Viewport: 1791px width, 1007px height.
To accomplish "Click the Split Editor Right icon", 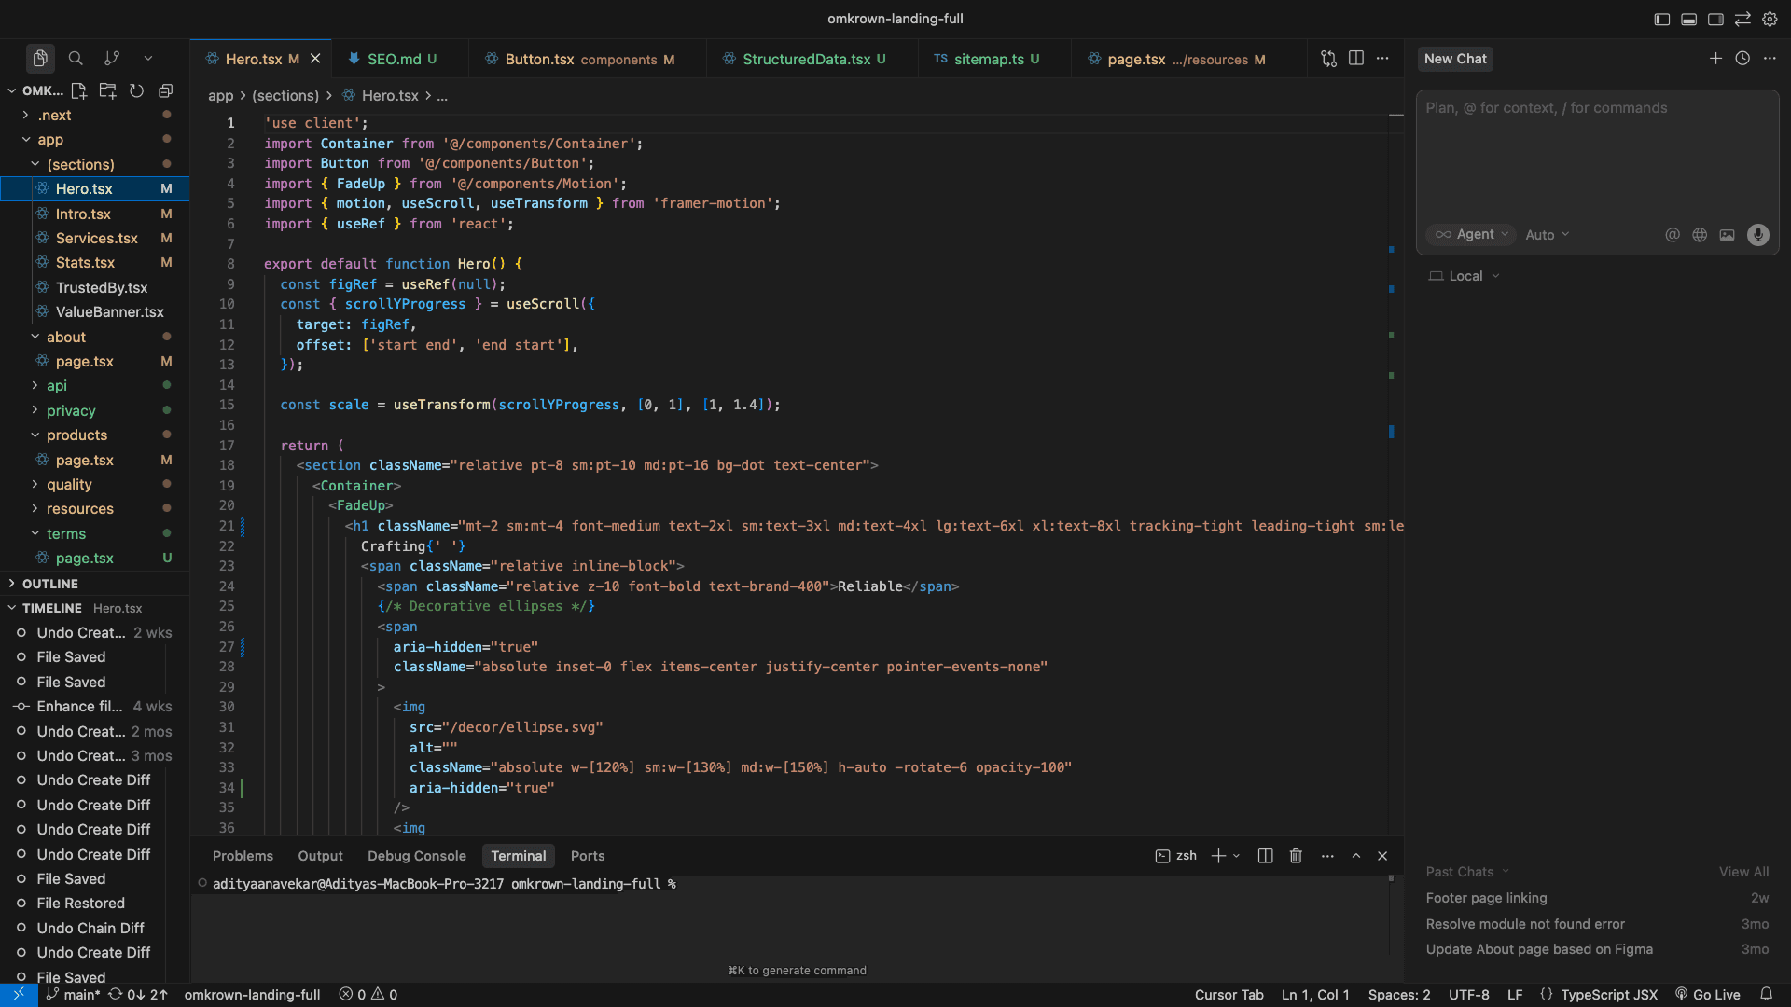I will pos(1356,58).
